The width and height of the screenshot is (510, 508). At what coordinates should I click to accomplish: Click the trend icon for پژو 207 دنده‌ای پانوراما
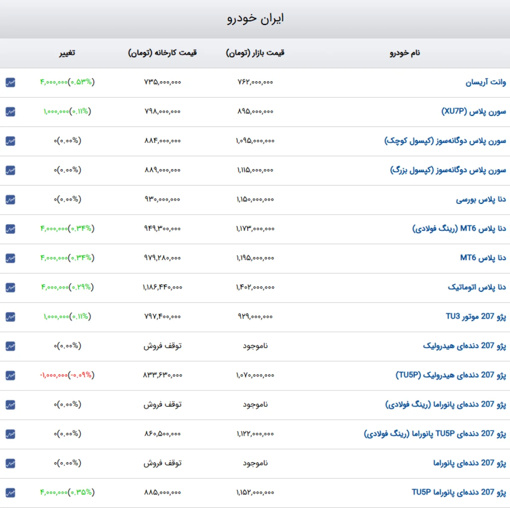(x=11, y=463)
